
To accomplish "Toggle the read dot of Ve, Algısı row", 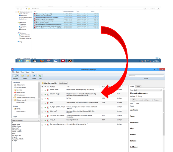I will pos(45,107).
